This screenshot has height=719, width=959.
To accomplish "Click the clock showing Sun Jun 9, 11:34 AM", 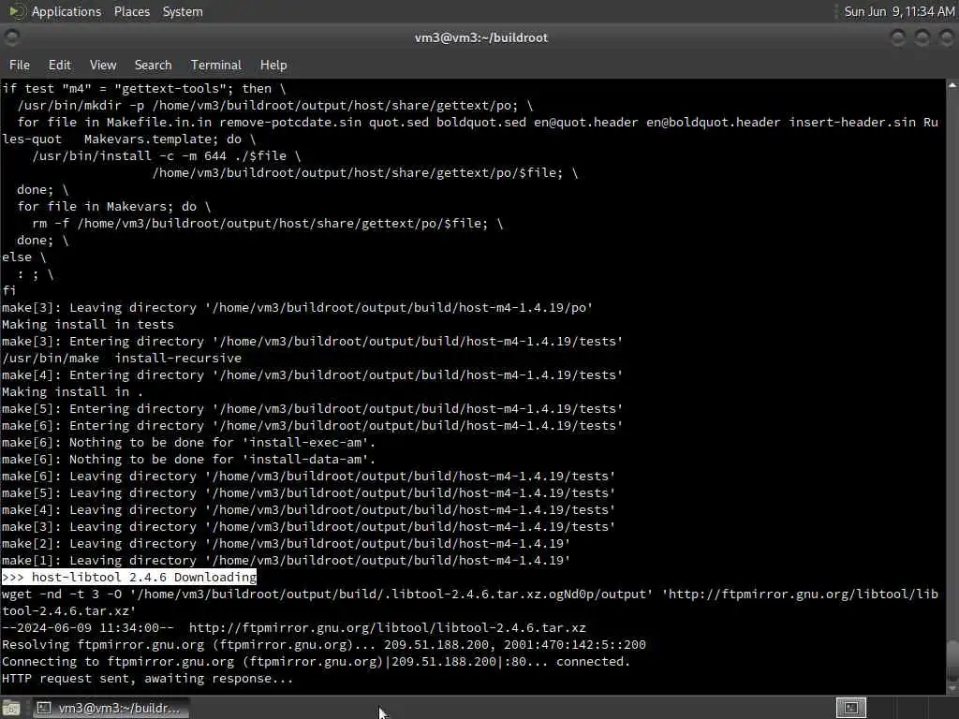I will [899, 11].
